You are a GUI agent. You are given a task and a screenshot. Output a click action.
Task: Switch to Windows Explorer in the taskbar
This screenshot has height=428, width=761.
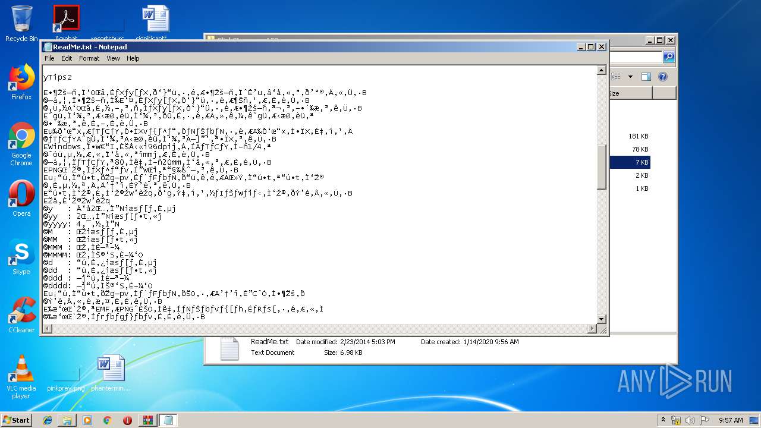pyautogui.click(x=67, y=420)
